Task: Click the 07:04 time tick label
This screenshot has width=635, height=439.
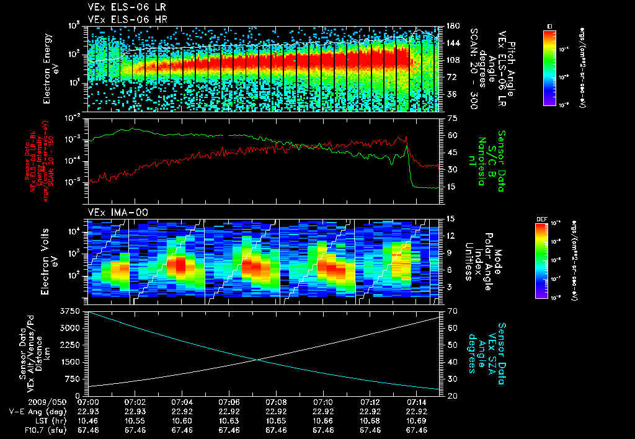Action: point(182,402)
